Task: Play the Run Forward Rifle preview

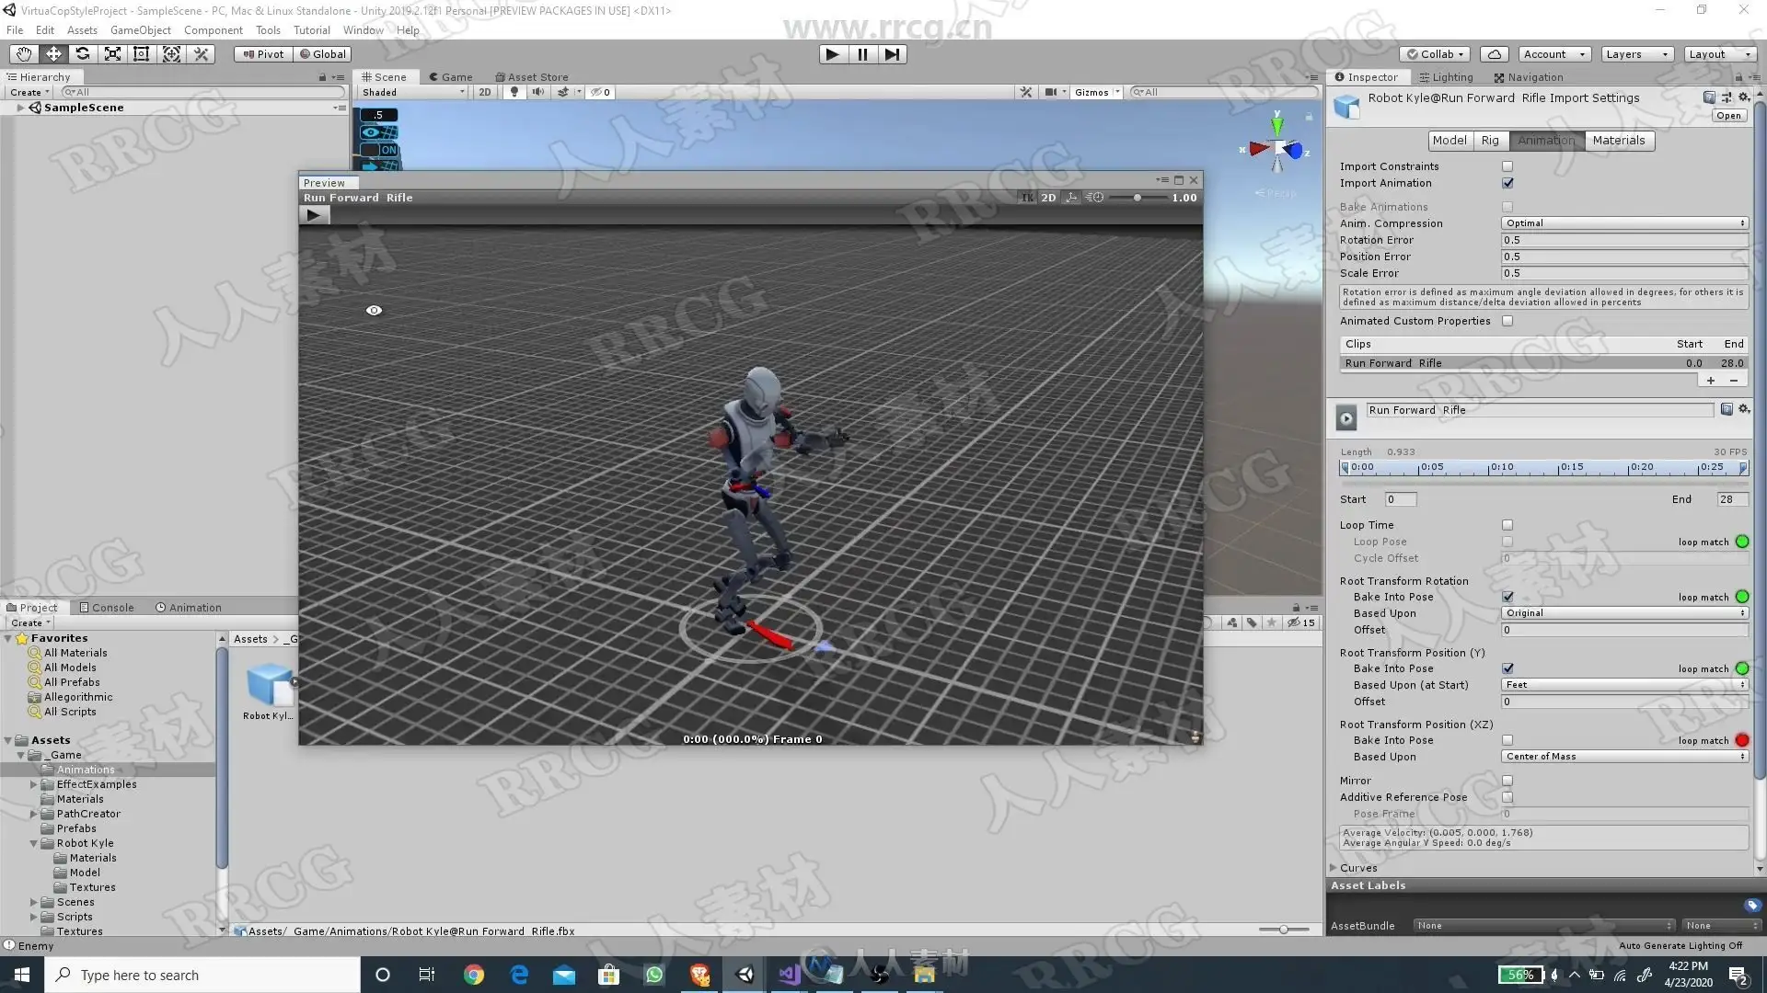Action: pos(314,215)
